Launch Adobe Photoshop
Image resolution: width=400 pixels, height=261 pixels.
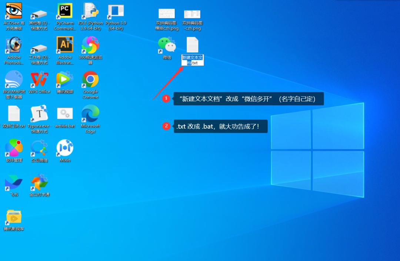[x=14, y=44]
